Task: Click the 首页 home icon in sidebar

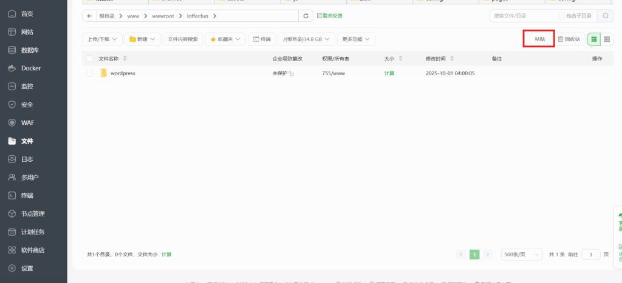Action: [12, 14]
